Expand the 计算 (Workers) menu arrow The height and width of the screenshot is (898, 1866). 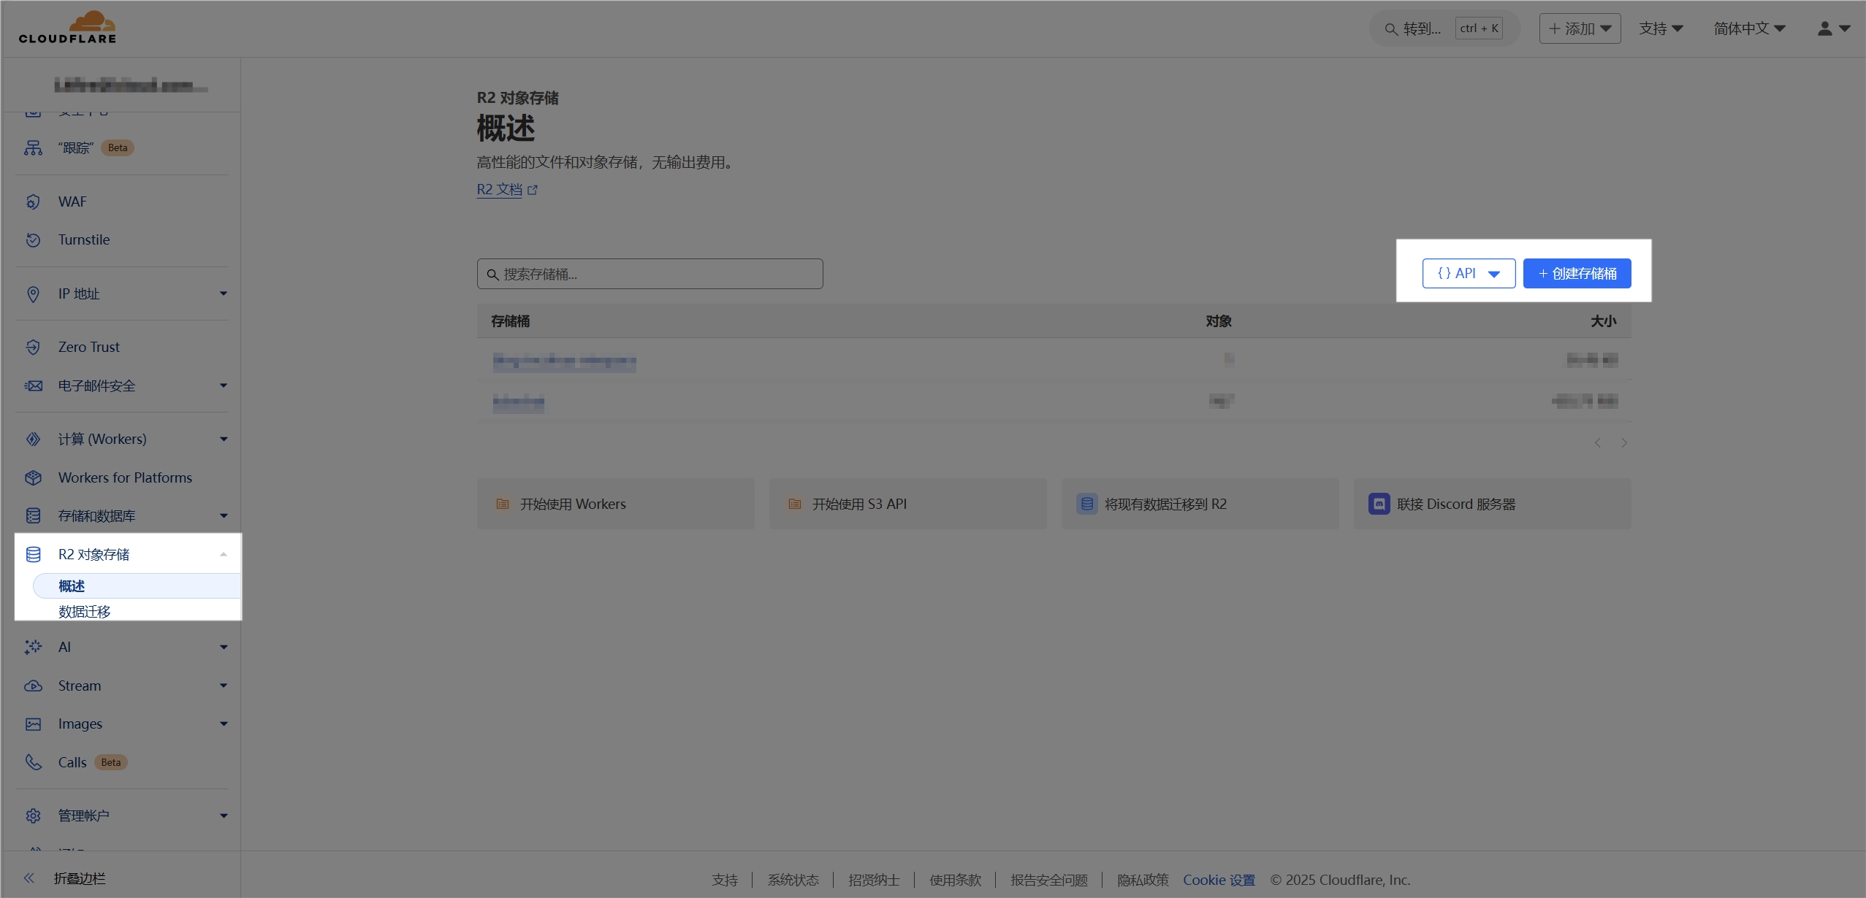pyautogui.click(x=224, y=439)
